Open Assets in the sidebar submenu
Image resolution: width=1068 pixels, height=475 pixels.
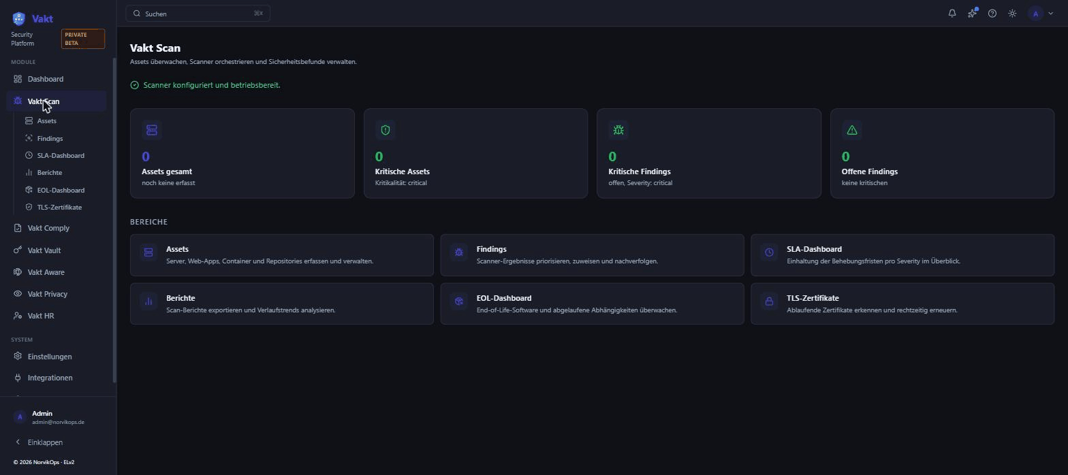coord(61,120)
